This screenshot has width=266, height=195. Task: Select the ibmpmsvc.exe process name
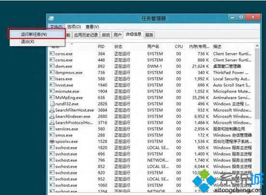(x=69, y=73)
